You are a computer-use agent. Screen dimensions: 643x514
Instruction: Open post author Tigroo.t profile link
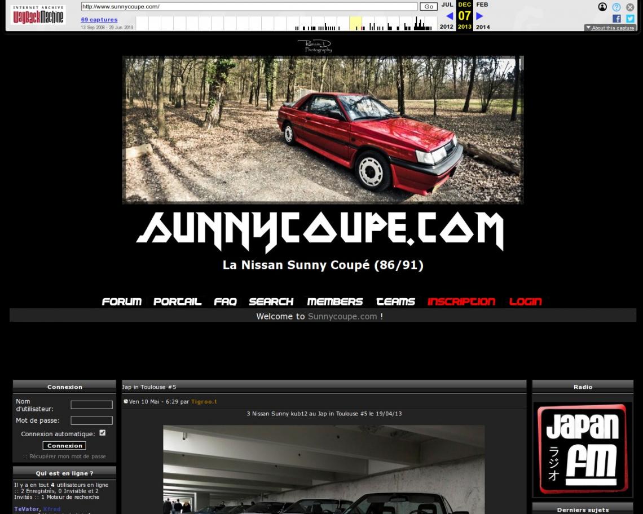click(x=204, y=401)
